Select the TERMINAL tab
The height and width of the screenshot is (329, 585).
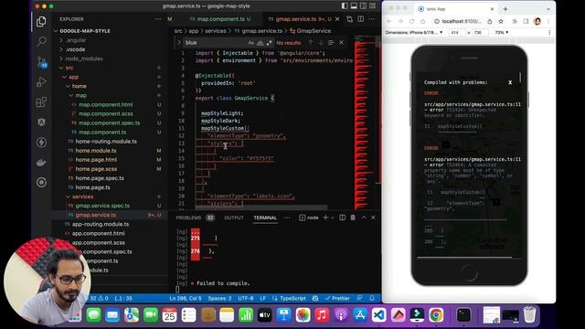265,218
